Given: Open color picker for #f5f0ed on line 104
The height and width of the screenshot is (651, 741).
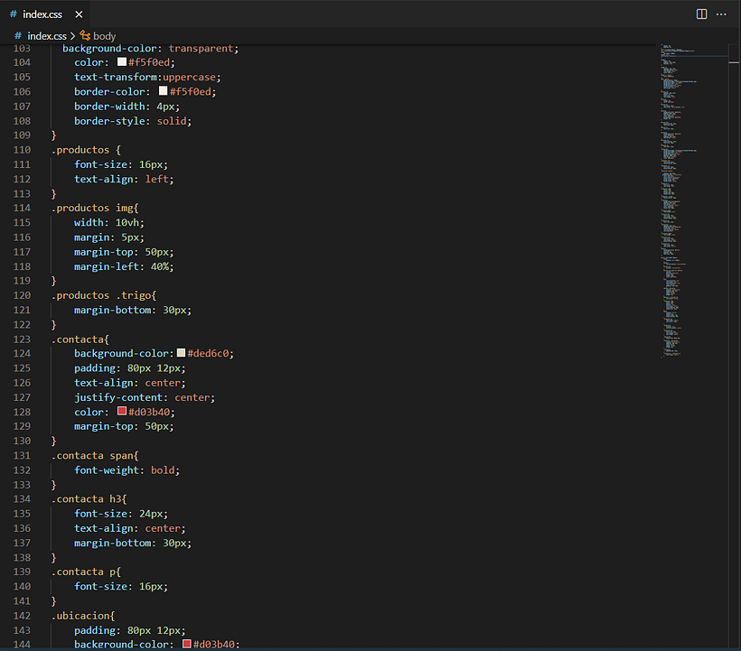Looking at the screenshot, I should point(122,61).
